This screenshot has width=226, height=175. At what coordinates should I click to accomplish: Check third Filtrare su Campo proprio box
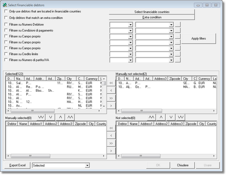6,48
